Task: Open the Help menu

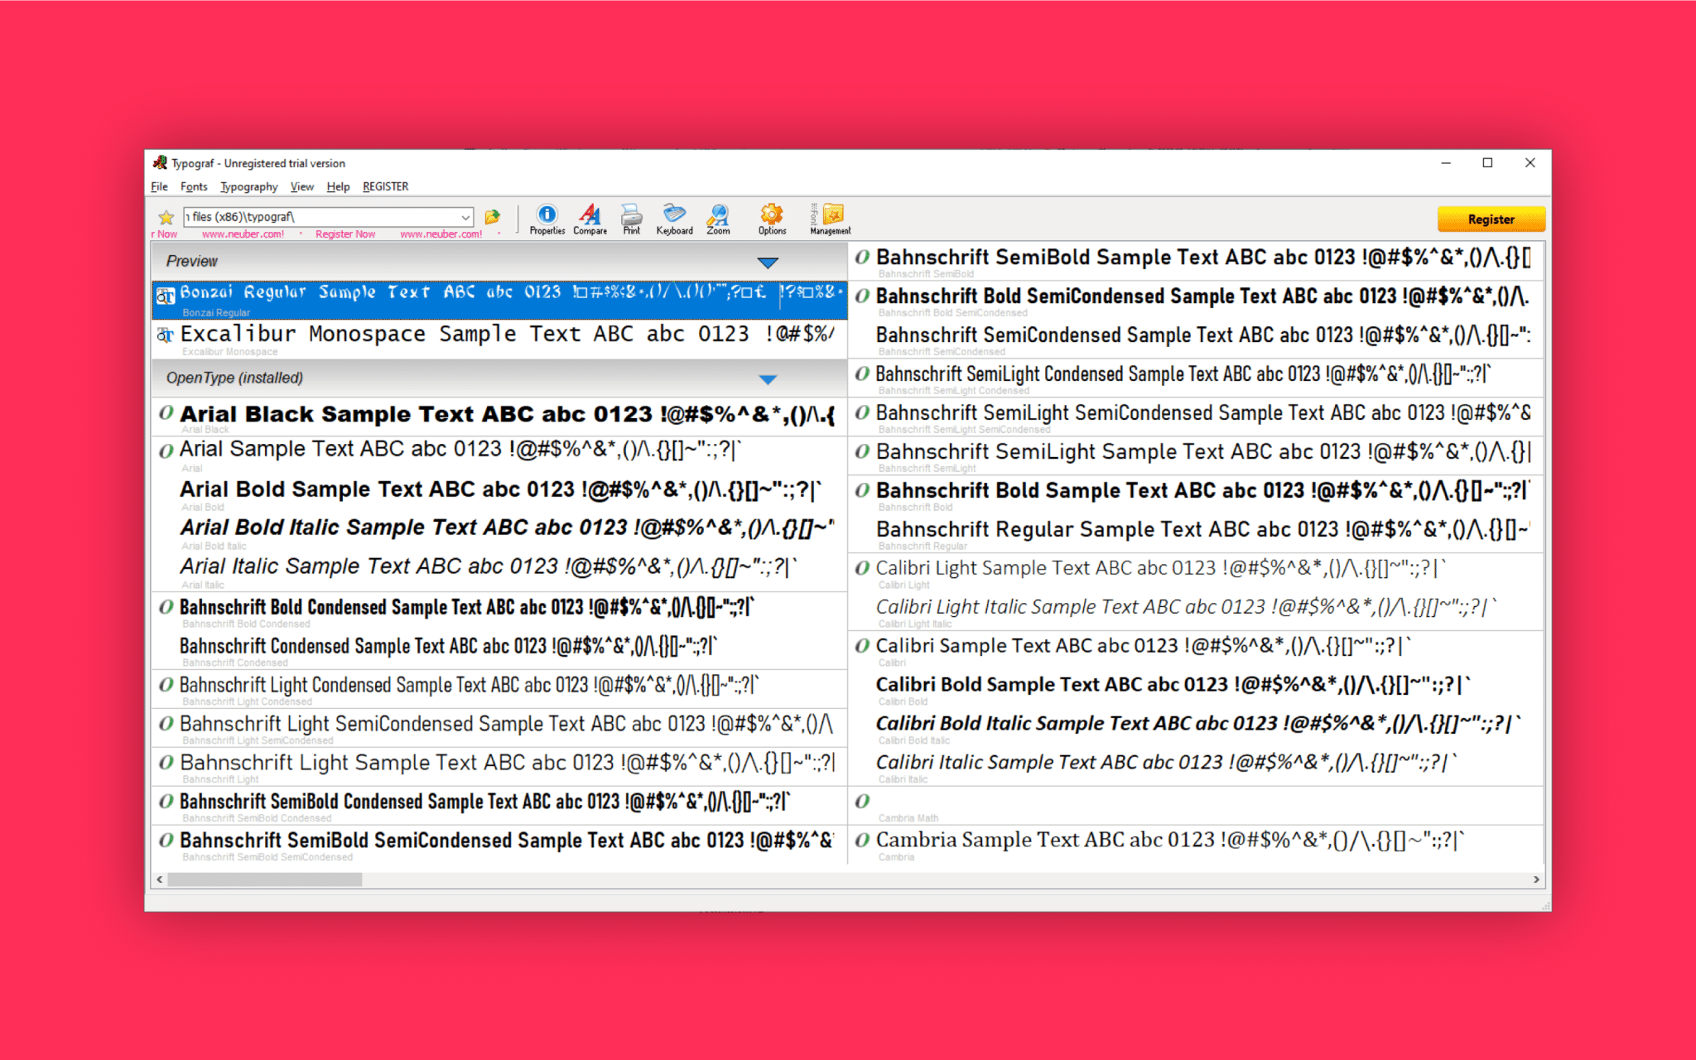Action: coord(338,186)
